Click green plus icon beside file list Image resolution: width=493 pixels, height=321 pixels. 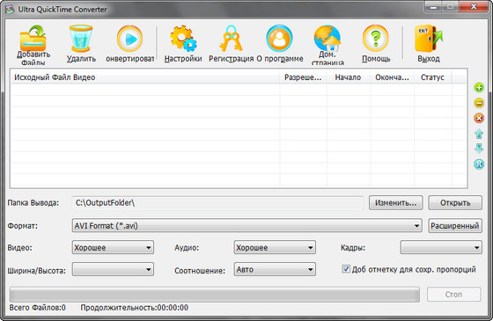(479, 88)
